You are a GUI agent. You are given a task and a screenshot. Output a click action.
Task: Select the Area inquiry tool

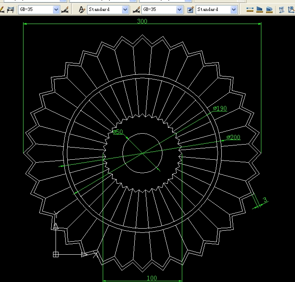[260, 10]
